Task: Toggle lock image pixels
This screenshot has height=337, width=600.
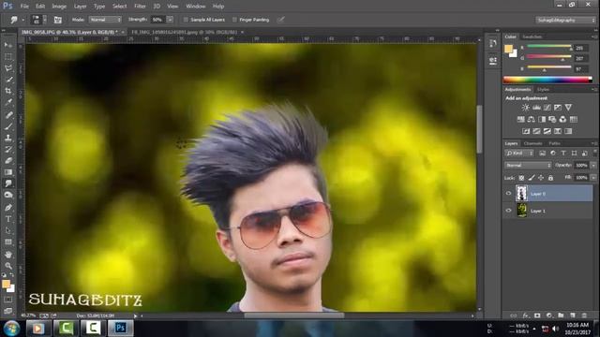Action: 532,178
